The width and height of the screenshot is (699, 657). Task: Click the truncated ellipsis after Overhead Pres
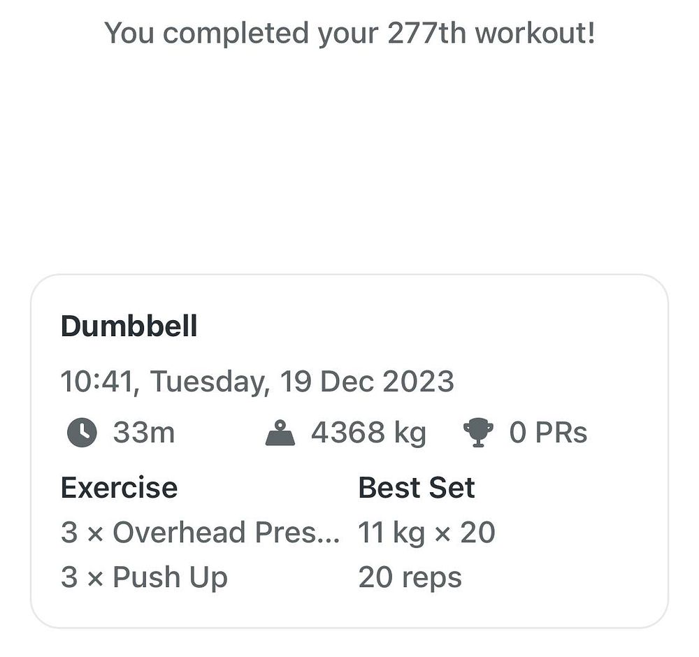click(326, 539)
